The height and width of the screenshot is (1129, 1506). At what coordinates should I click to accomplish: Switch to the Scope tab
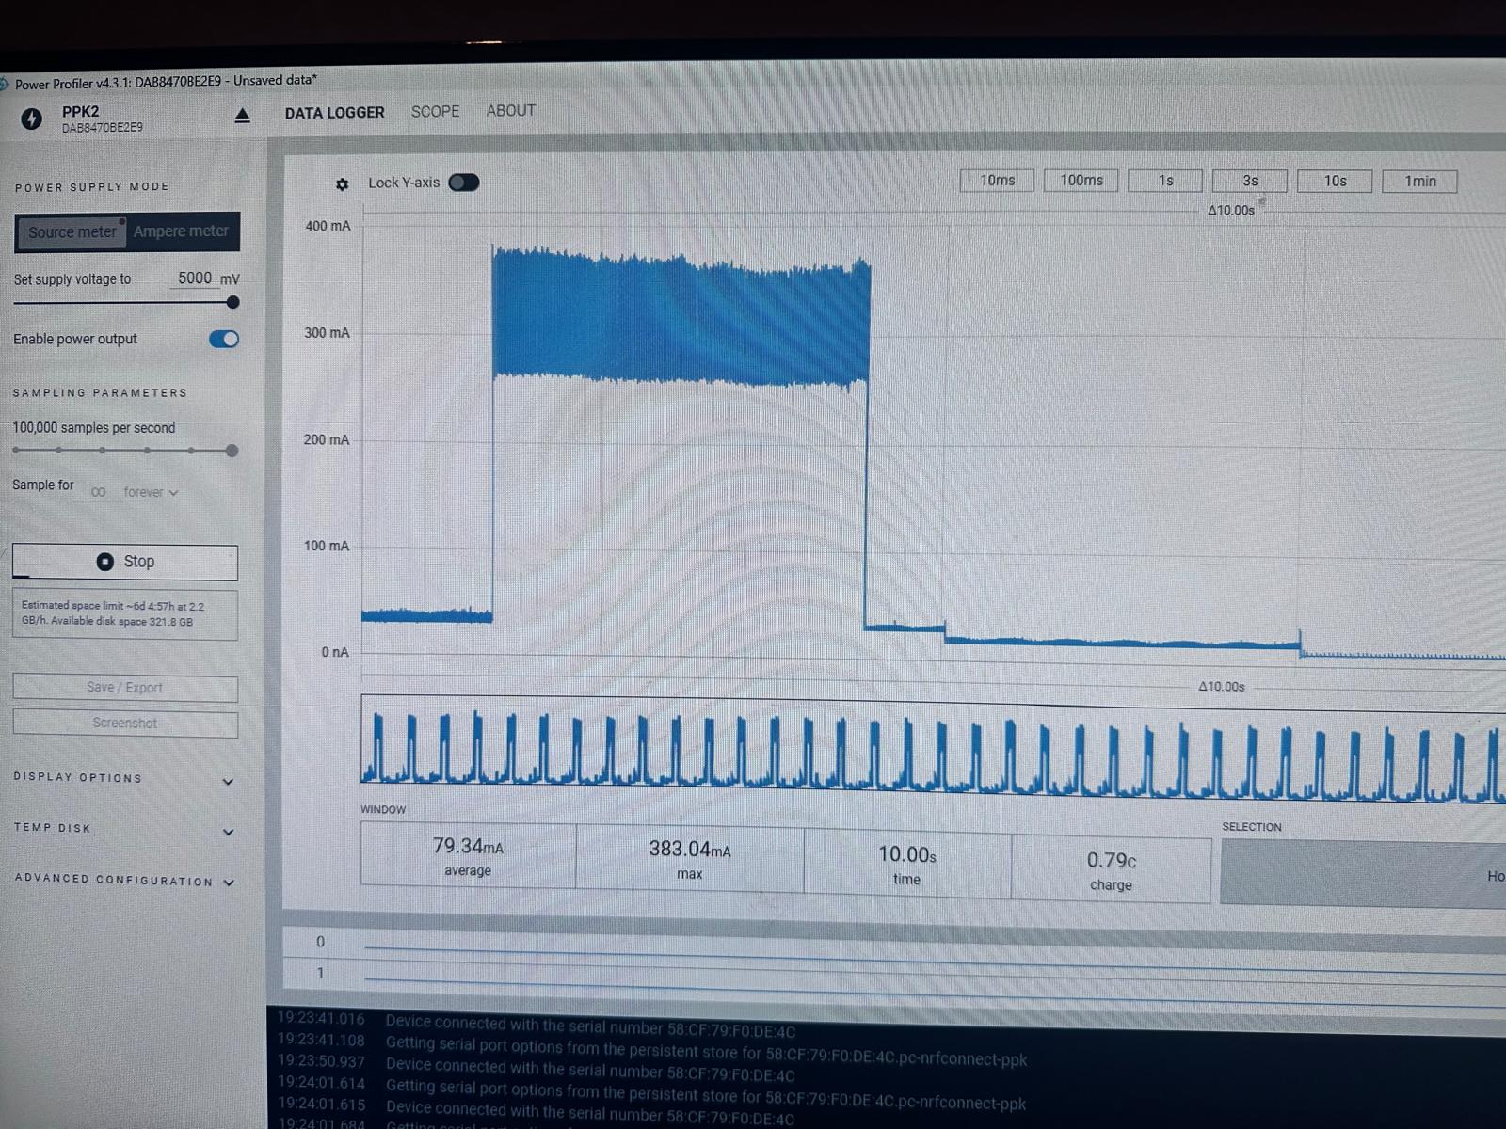(x=435, y=111)
